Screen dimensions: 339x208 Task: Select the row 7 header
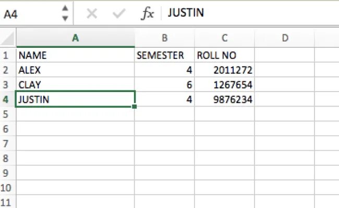(7, 143)
